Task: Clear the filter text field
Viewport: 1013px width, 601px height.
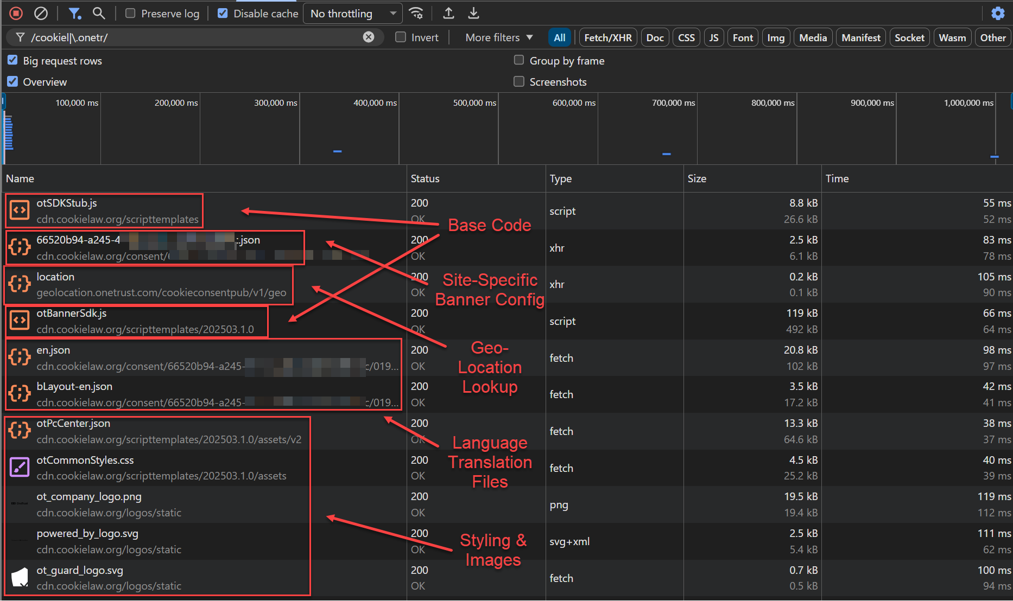Action: click(369, 37)
